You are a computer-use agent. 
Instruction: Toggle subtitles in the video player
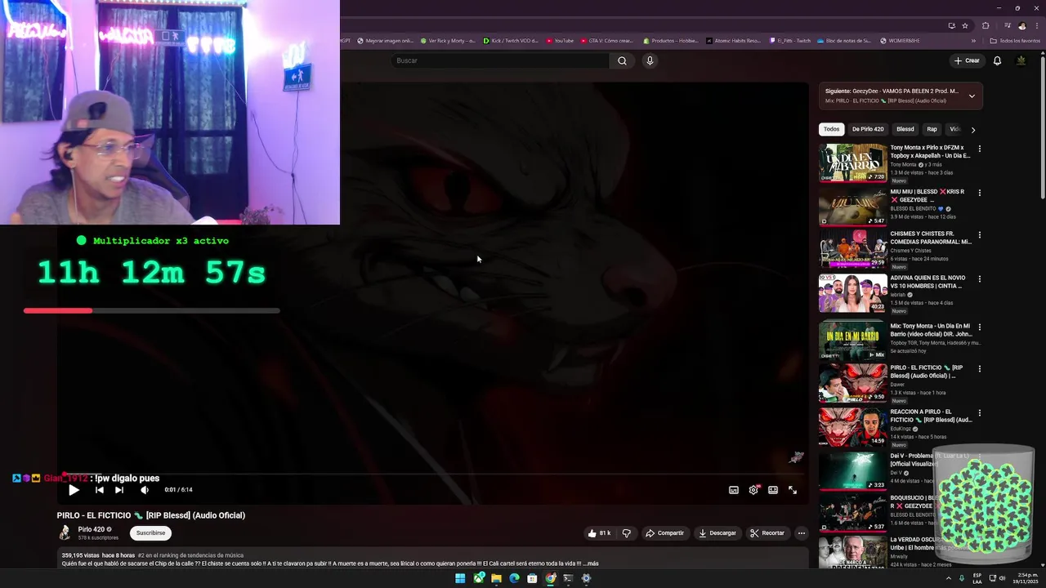734,490
